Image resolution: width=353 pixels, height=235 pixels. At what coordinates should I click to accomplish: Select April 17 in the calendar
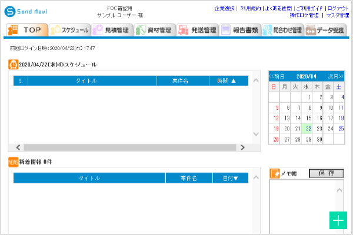[x=328, y=118]
